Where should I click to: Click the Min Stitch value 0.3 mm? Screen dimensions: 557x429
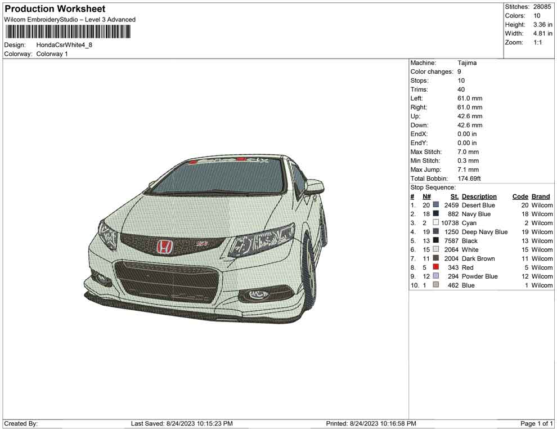[468, 160]
